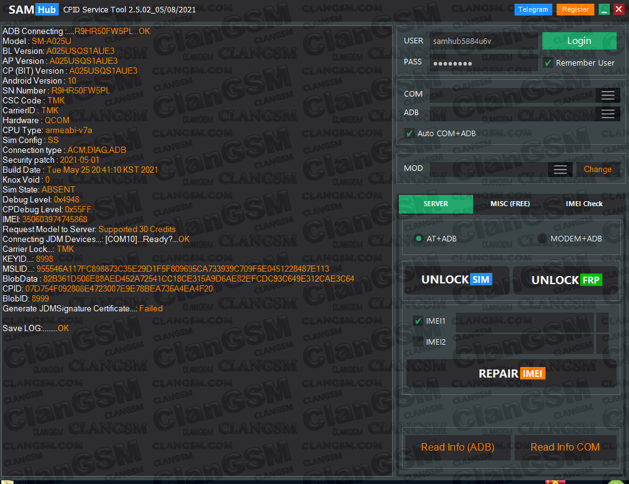Select the 'Knox Void : 0' log line
This screenshot has width=629, height=484.
click(26, 179)
